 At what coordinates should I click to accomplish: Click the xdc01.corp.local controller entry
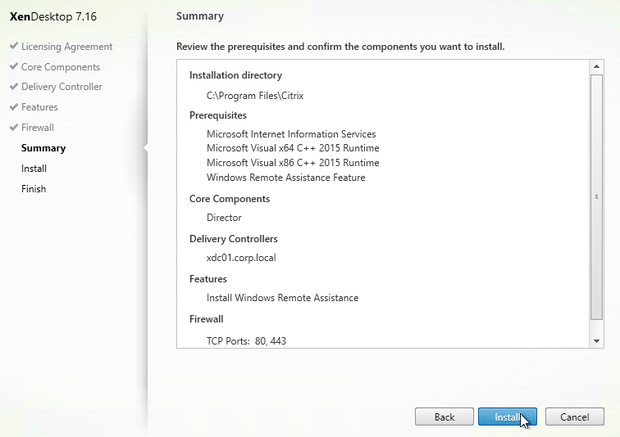[241, 258]
